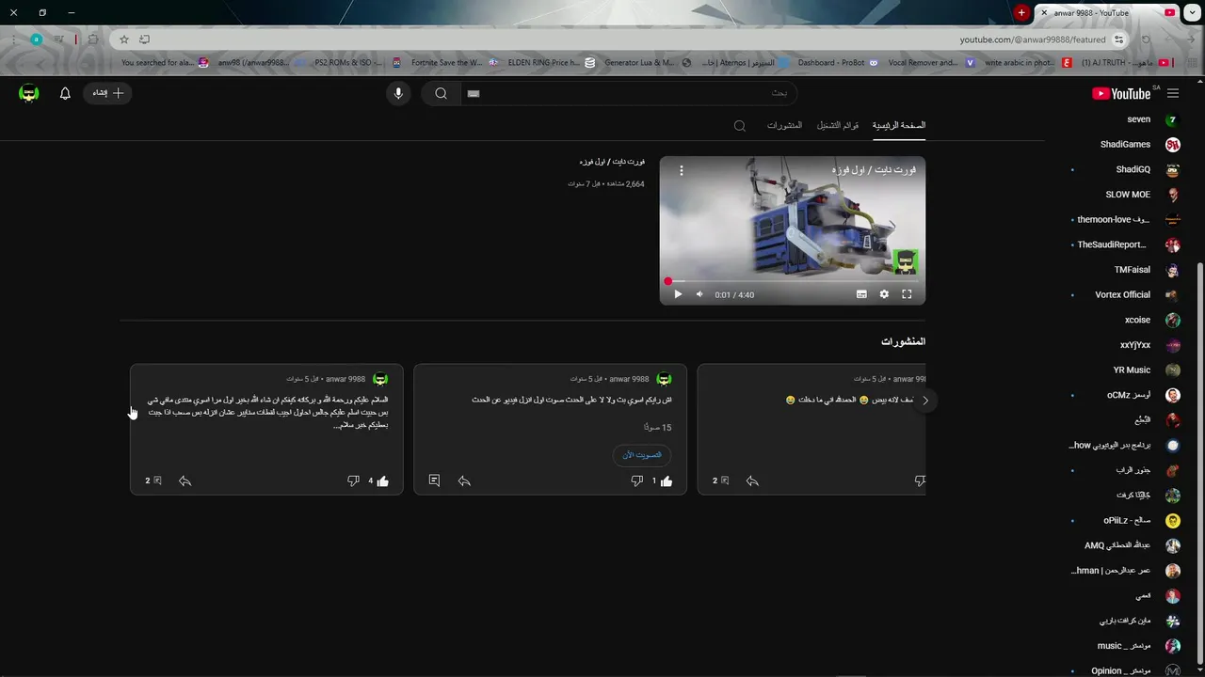Focus the YouTube search box
The height and width of the screenshot is (677, 1205).
[631, 93]
